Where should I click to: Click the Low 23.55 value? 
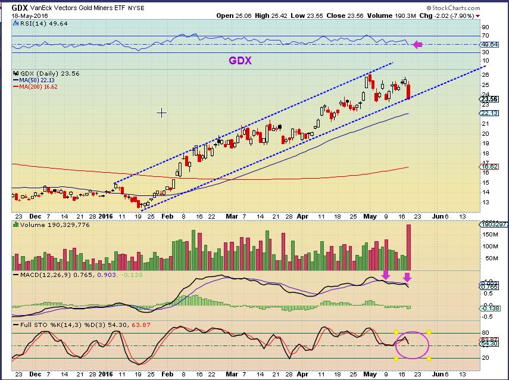click(x=307, y=15)
